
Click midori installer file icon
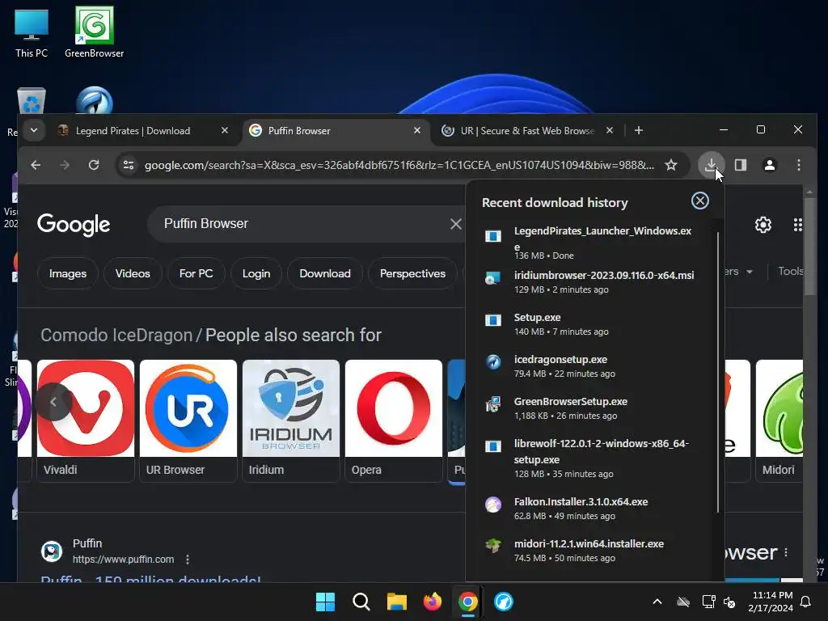[x=492, y=546]
